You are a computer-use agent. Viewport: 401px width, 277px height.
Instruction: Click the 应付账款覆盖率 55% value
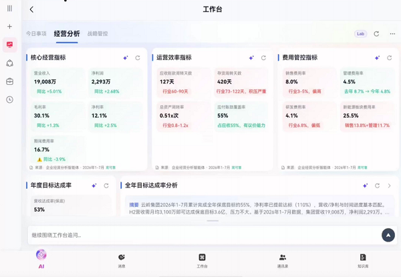point(223,115)
